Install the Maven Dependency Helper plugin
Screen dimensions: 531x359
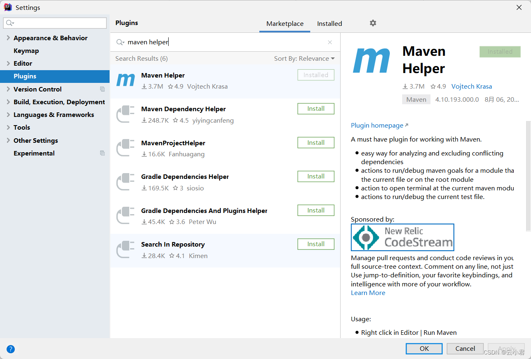[316, 109]
